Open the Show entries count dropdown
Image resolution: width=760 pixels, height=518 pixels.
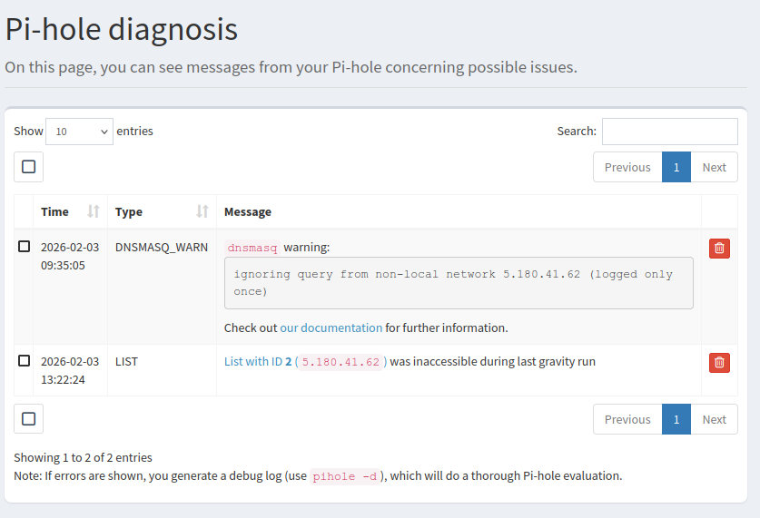[x=80, y=132]
